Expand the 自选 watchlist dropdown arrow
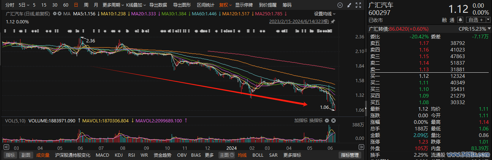 point(488,20)
